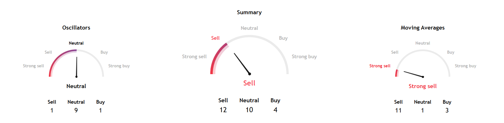504x123 pixels.
Task: Click the Moving Averages gauge title
Action: pos(422,28)
